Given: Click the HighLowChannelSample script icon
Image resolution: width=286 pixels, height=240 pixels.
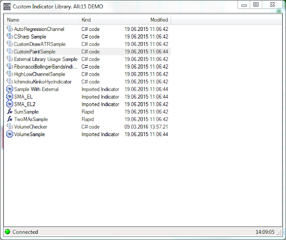Looking at the screenshot, I should [10, 74].
